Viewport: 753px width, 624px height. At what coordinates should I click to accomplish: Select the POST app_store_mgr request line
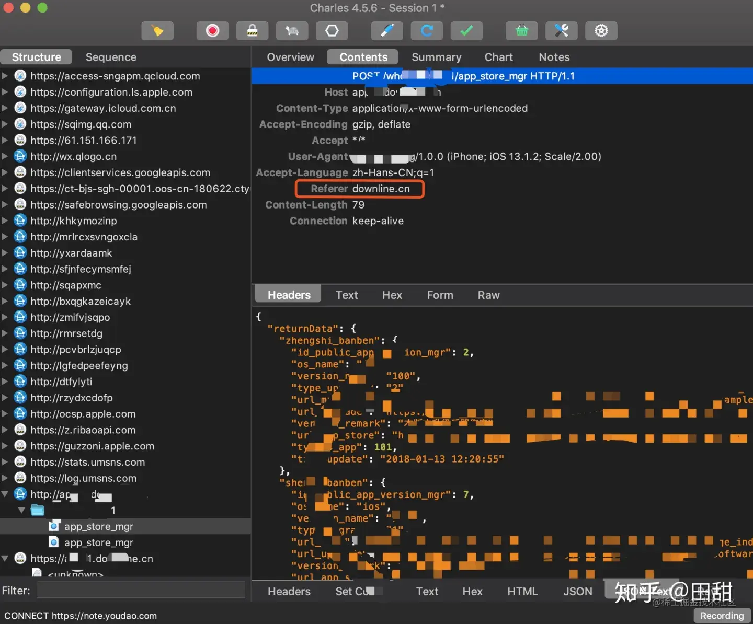point(501,76)
